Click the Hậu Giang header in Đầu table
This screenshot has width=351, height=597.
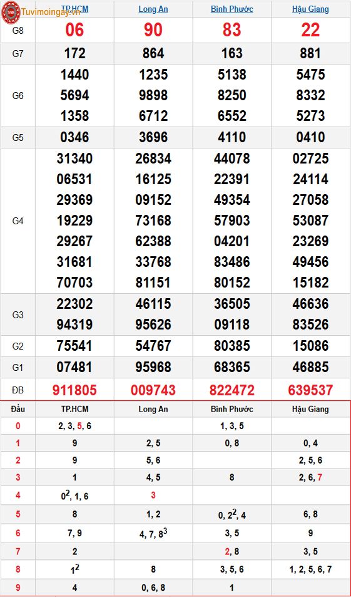pyautogui.click(x=311, y=409)
